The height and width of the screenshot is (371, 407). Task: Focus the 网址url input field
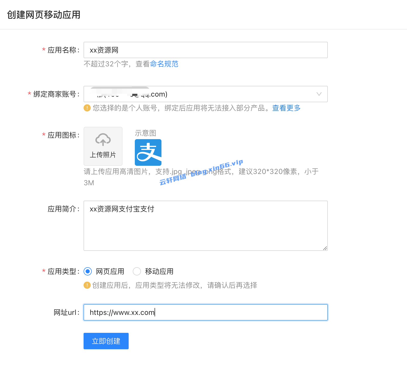click(206, 312)
